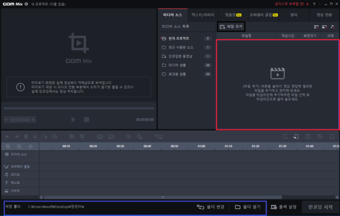Viewport: 340px width, 216px height.
Task: Zoom out the timeline with magnifier minus
Action: pos(19,146)
